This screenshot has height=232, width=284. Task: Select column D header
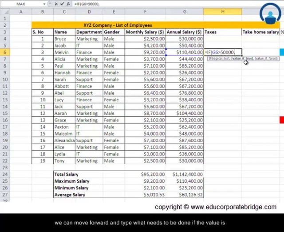89,12
